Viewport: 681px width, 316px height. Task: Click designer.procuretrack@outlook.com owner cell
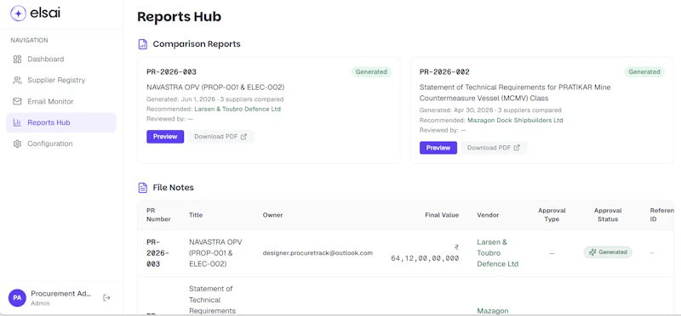coord(318,253)
